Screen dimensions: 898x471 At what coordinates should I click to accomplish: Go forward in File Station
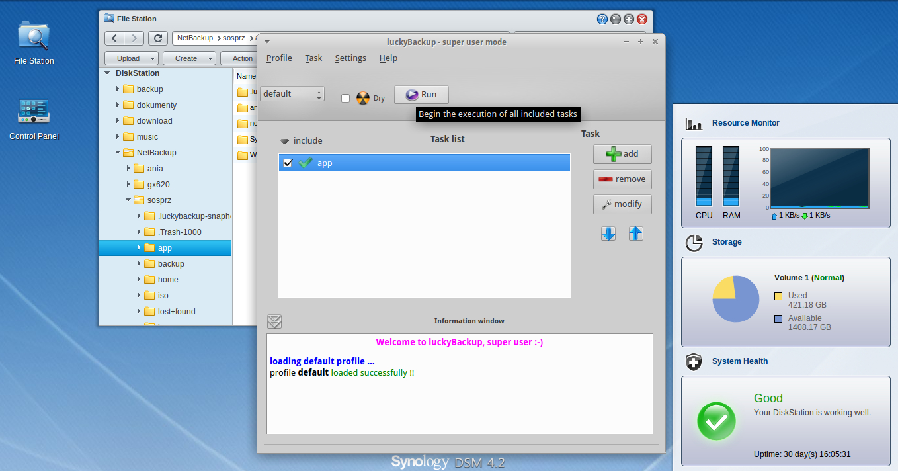pos(134,38)
